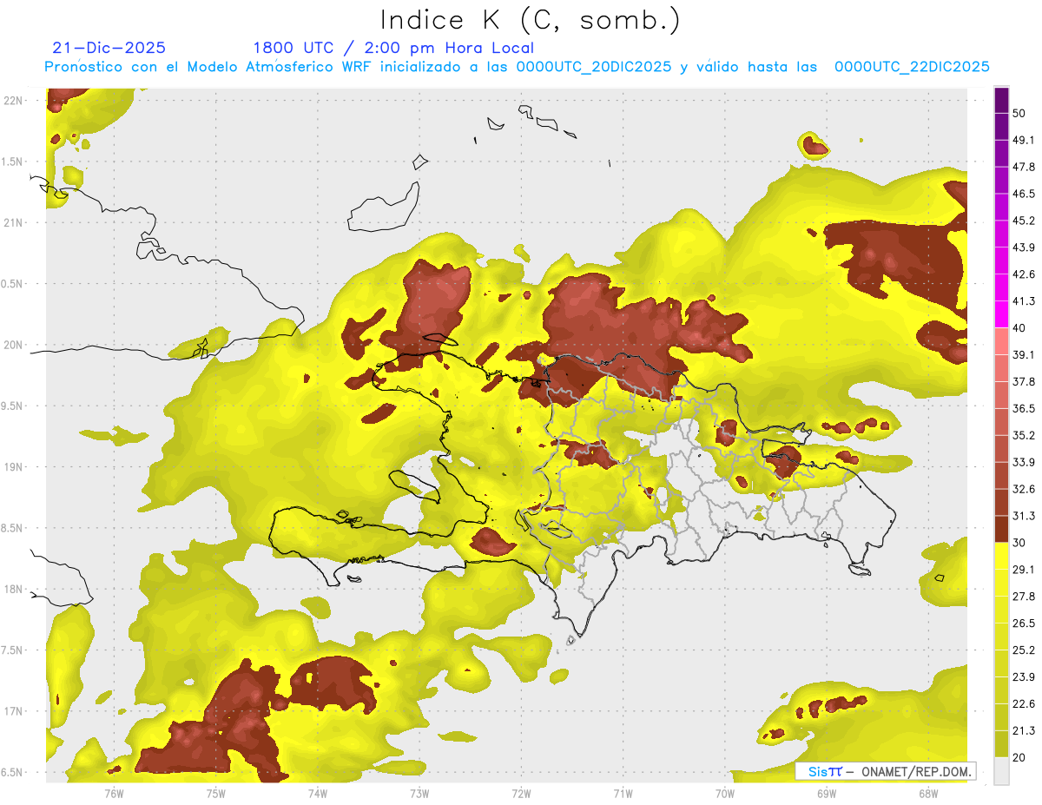The image size is (1042, 805).
Task: Click the "71W" longitude label
Action: click(x=623, y=793)
